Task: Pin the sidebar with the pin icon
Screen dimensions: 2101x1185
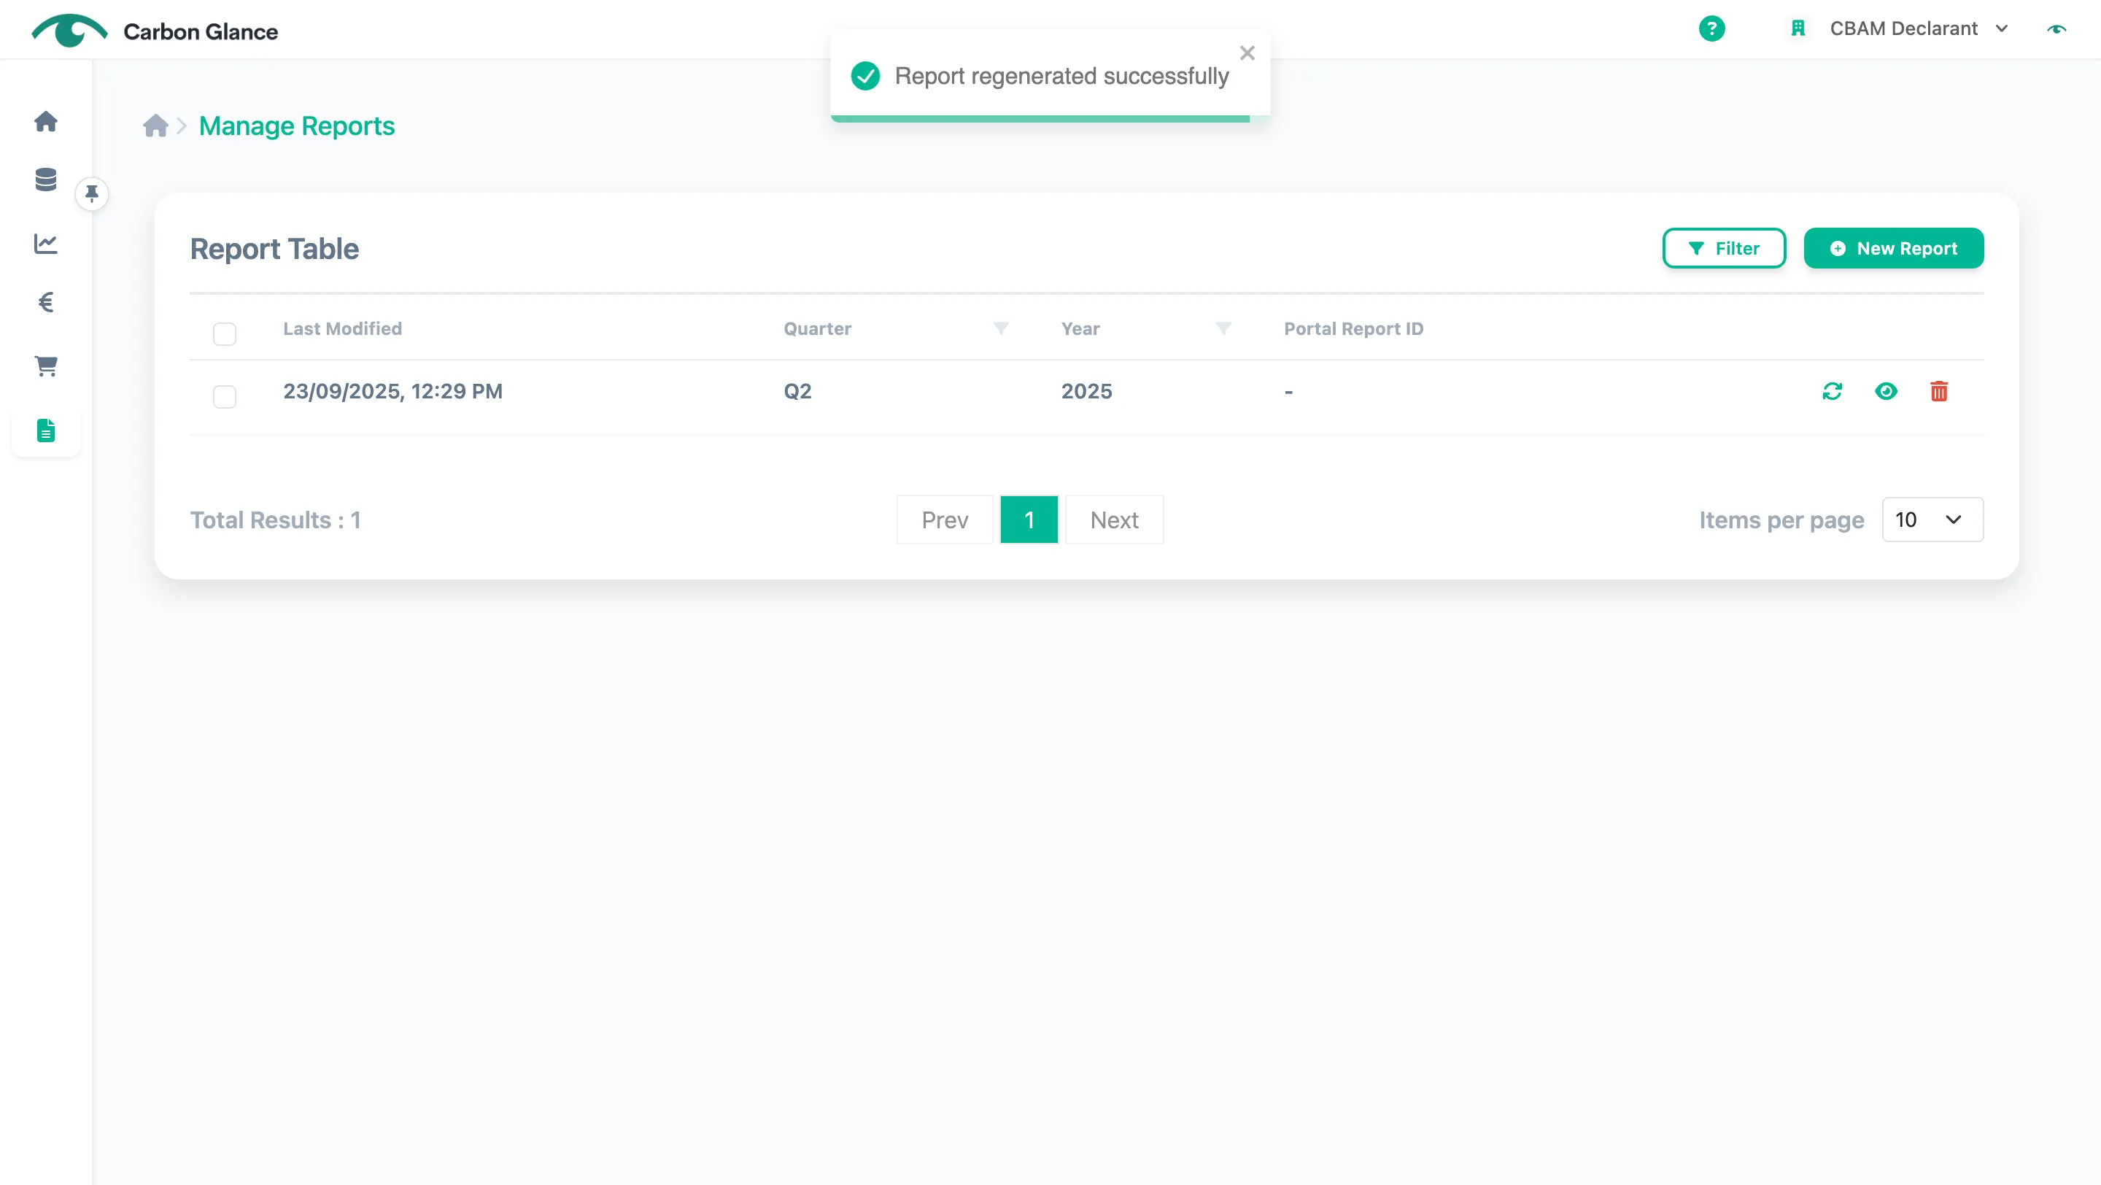Action: point(91,193)
